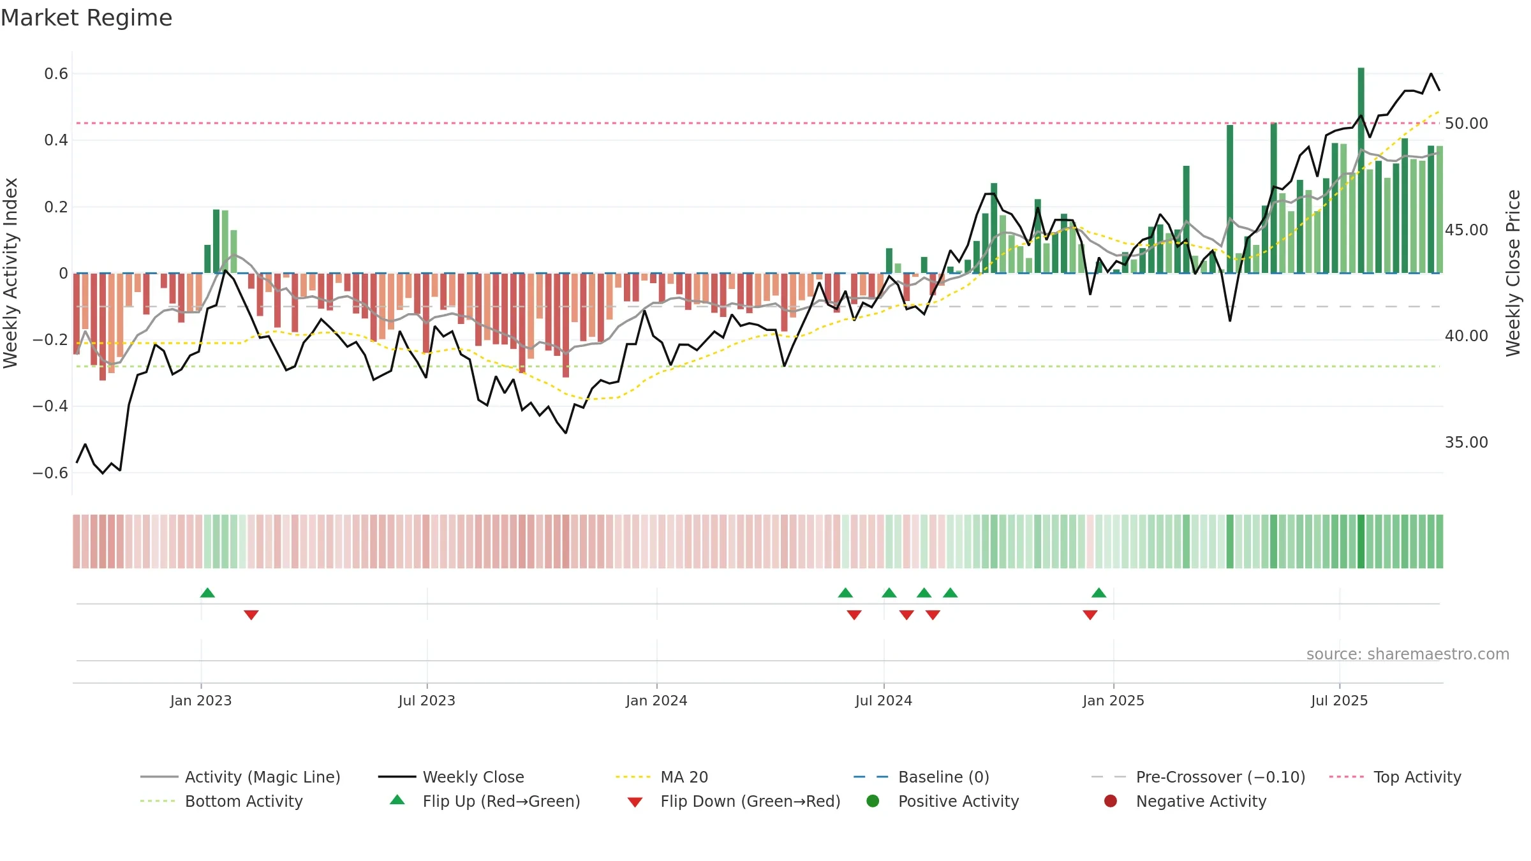Click the Weekly Close Price axis title
Viewport: 1531px width, 861px height.
pyautogui.click(x=1513, y=273)
